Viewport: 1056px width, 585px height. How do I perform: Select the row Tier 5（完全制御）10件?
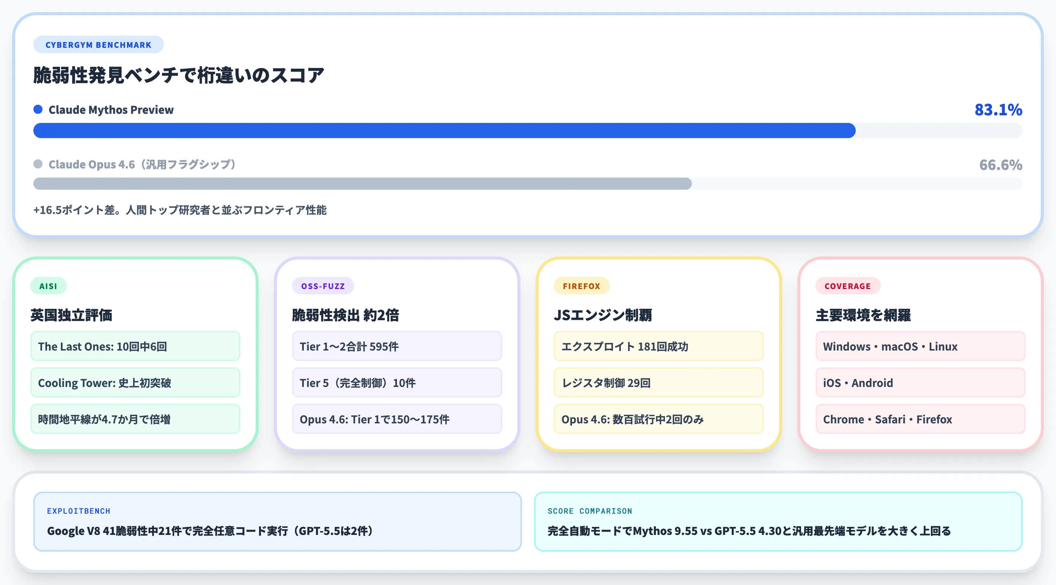click(397, 383)
